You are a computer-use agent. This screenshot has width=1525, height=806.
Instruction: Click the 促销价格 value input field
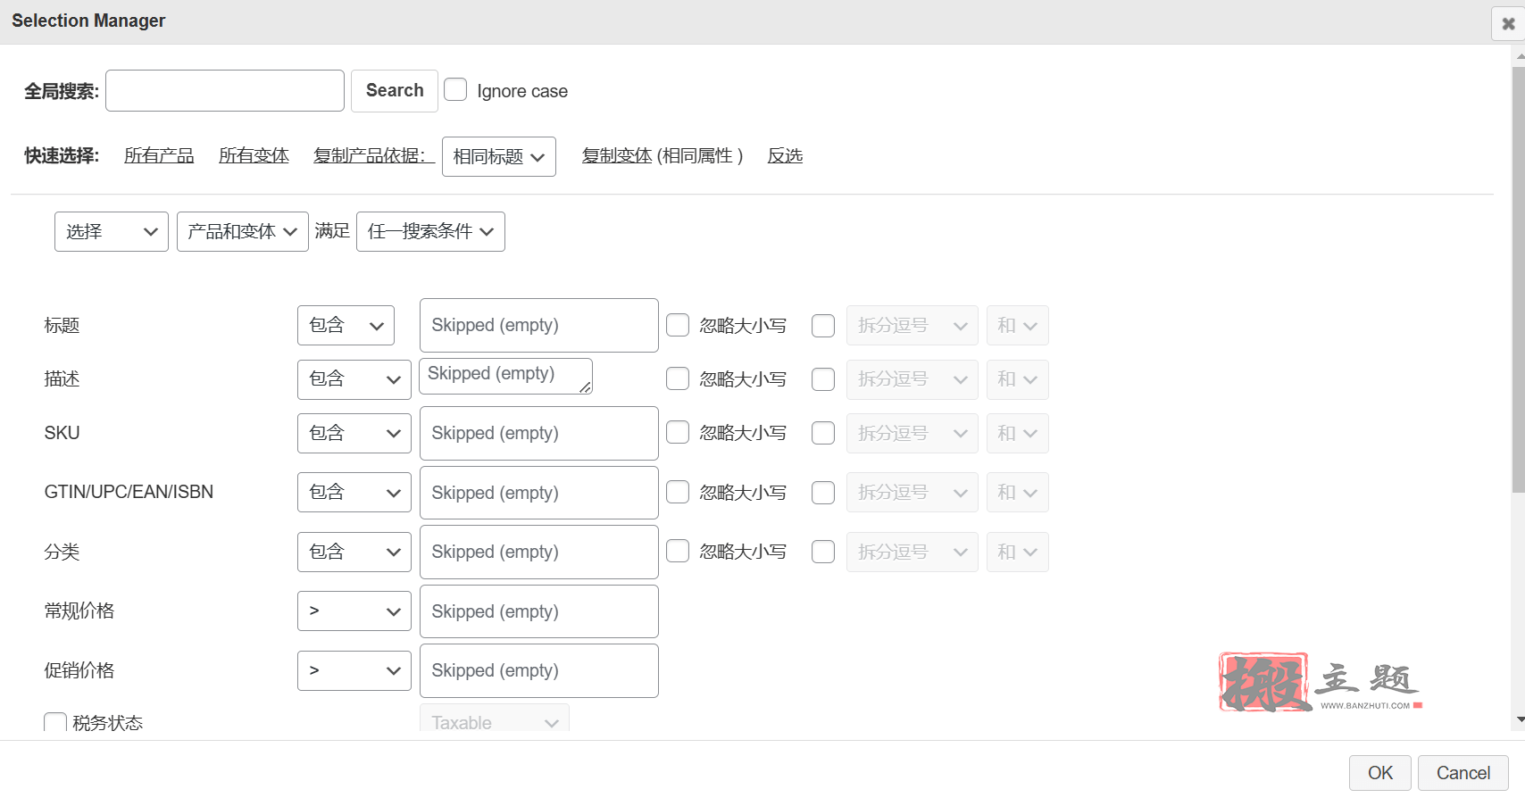point(539,670)
